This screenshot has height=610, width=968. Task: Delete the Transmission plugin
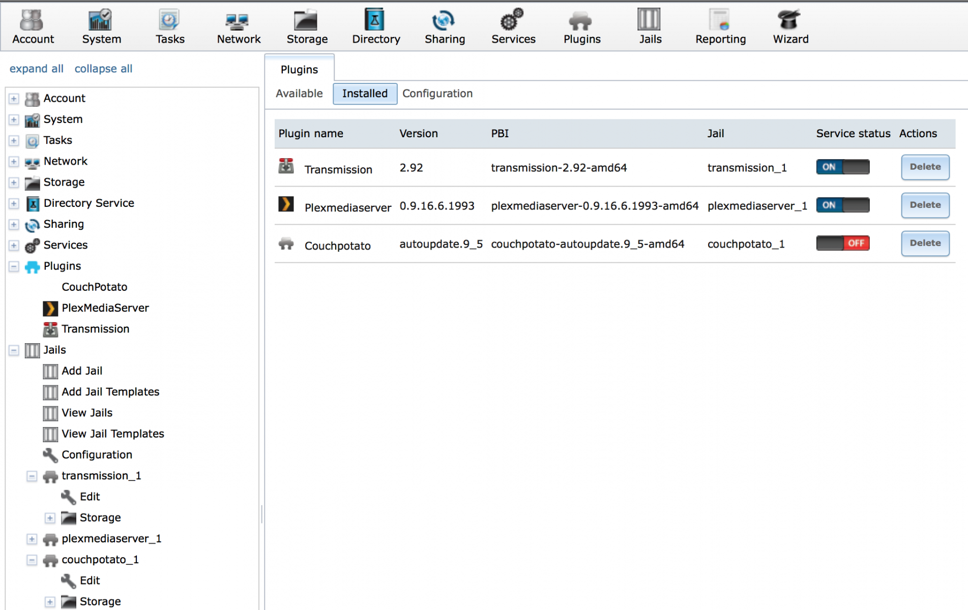click(x=925, y=167)
